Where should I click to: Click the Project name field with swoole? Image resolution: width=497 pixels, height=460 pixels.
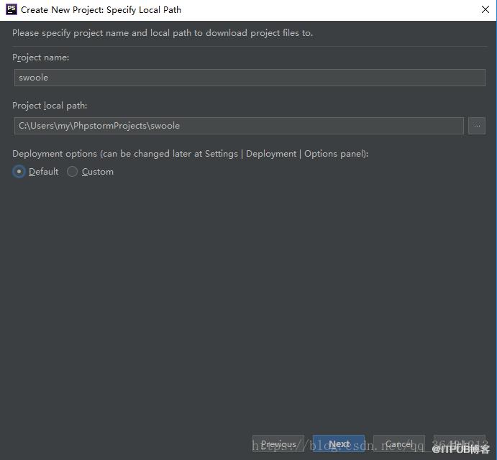[x=250, y=78]
